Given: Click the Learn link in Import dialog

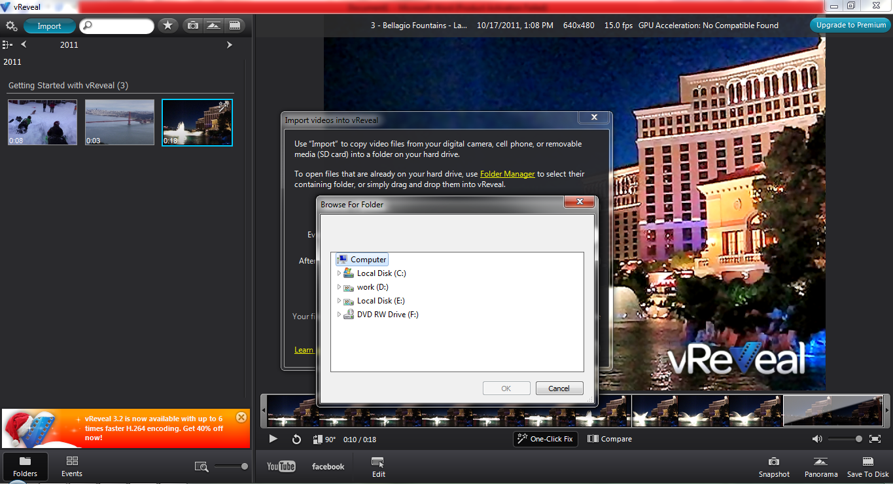Looking at the screenshot, I should point(304,350).
